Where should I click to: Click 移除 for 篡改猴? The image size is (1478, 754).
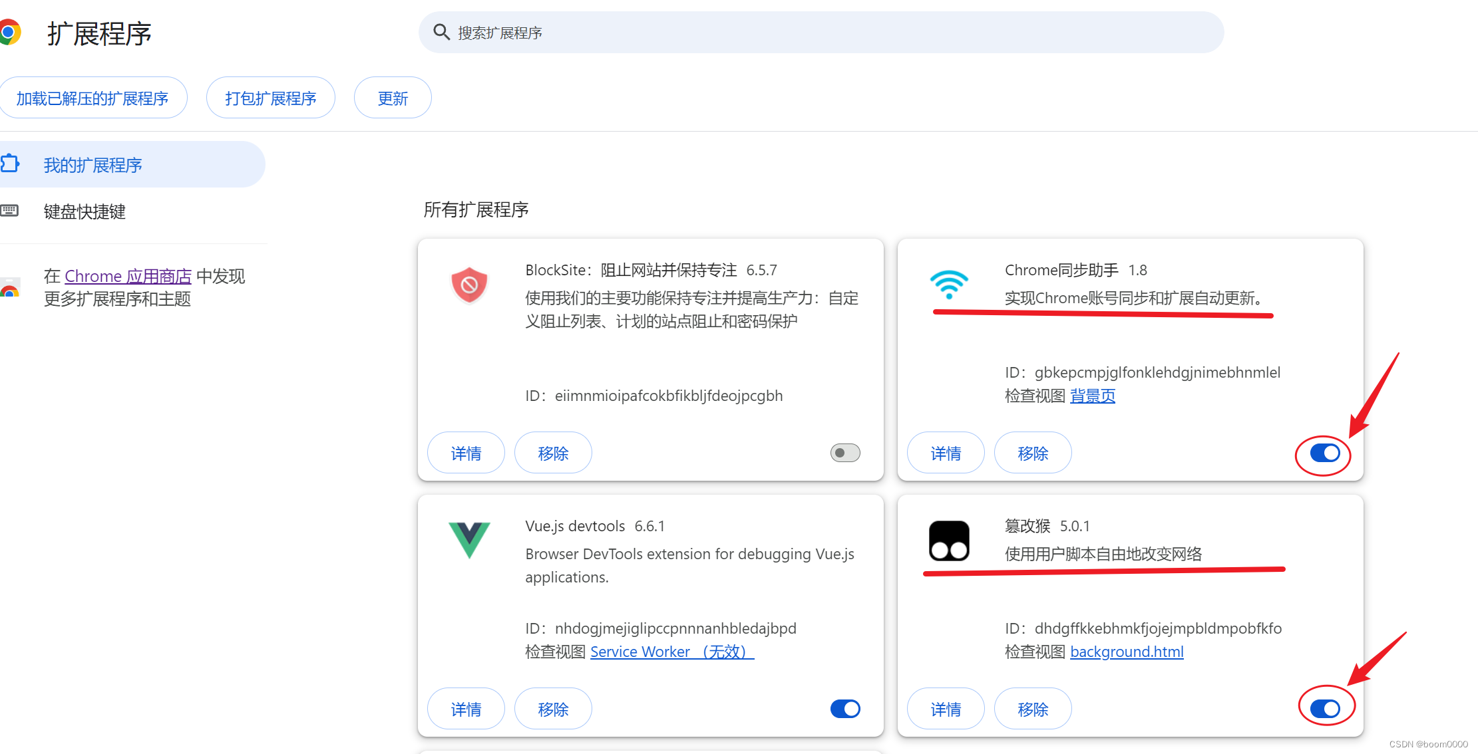click(x=1033, y=709)
